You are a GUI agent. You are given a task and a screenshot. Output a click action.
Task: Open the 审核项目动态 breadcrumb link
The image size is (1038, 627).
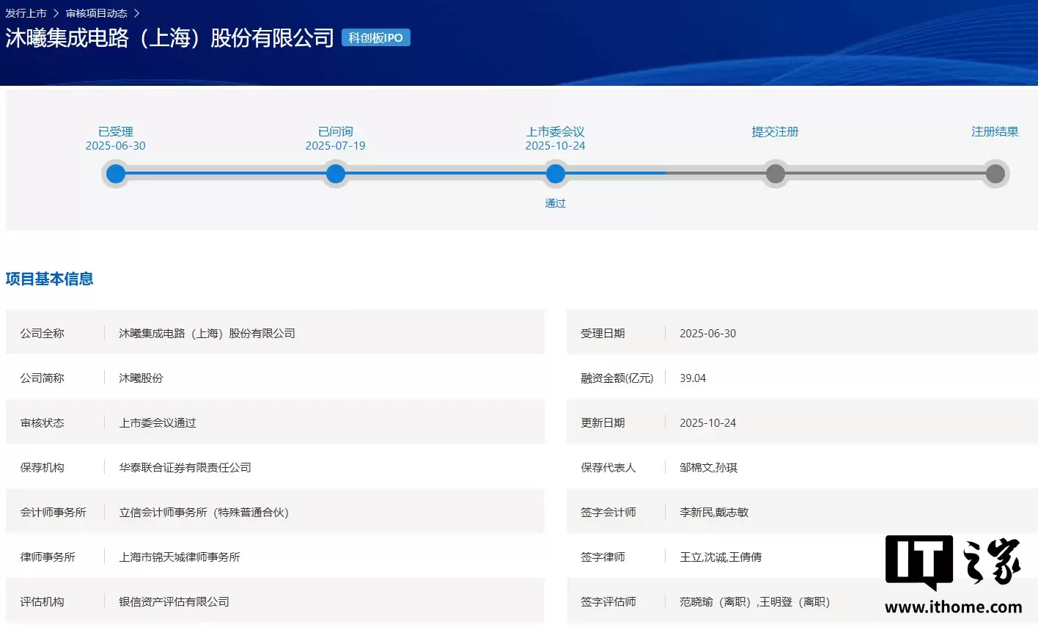[95, 12]
